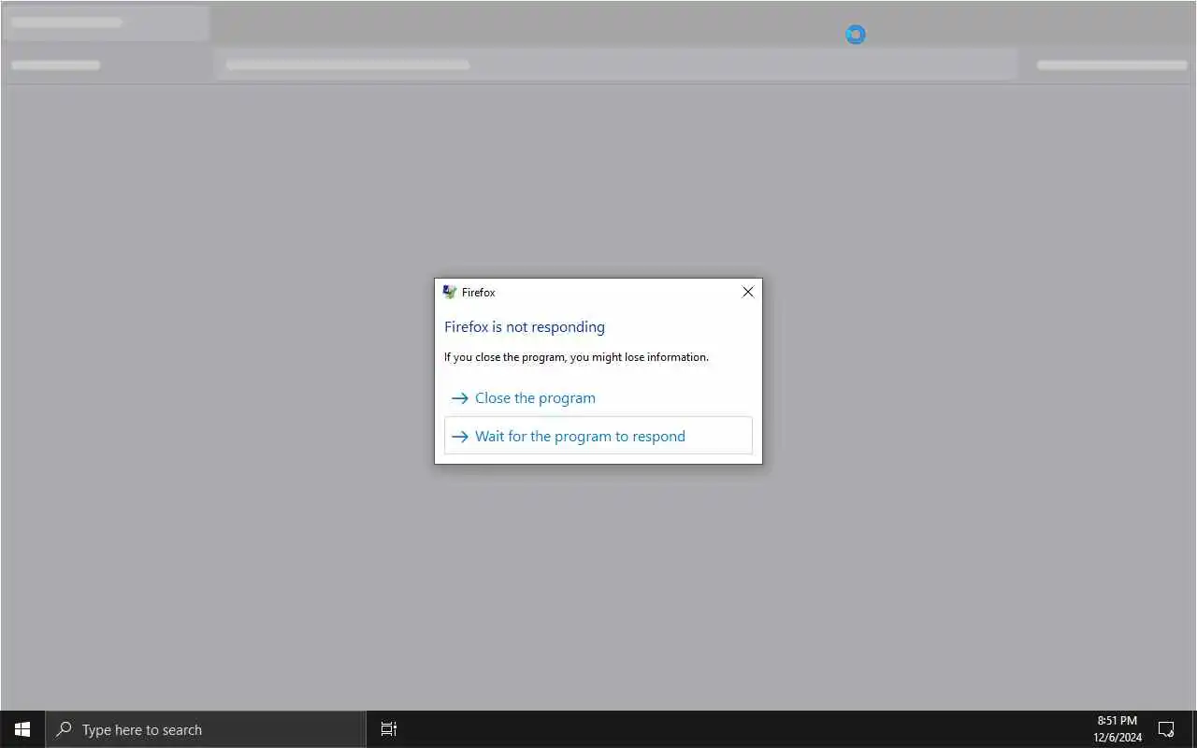Click the search magnifier icon in taskbar
The height and width of the screenshot is (748, 1197).
64,729
